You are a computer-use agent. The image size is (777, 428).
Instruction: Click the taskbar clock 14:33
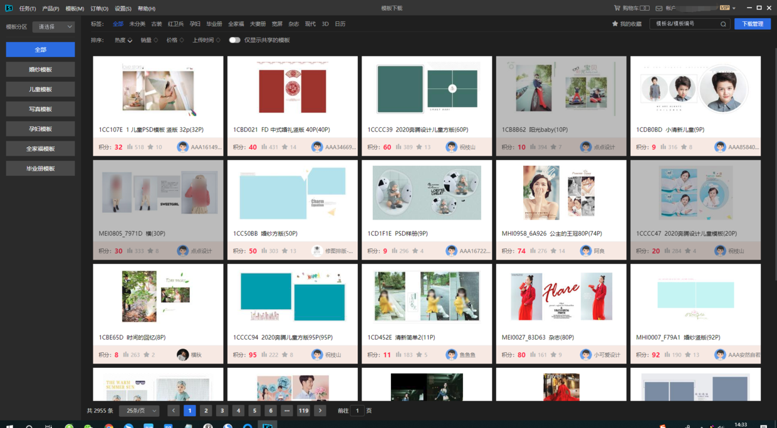tap(740, 425)
